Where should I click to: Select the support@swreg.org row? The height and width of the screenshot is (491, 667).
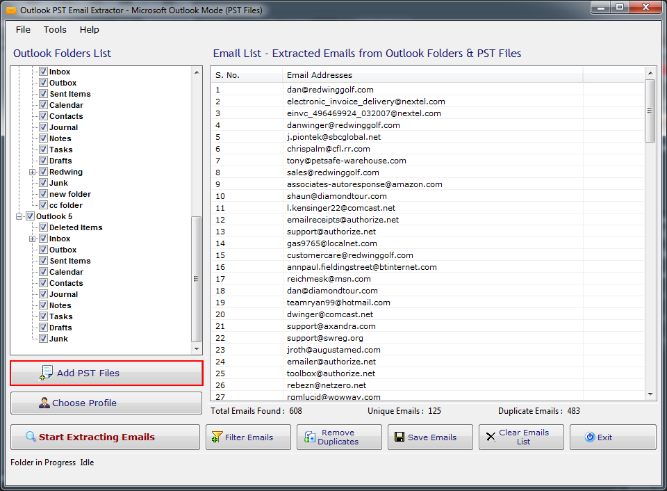coord(427,338)
